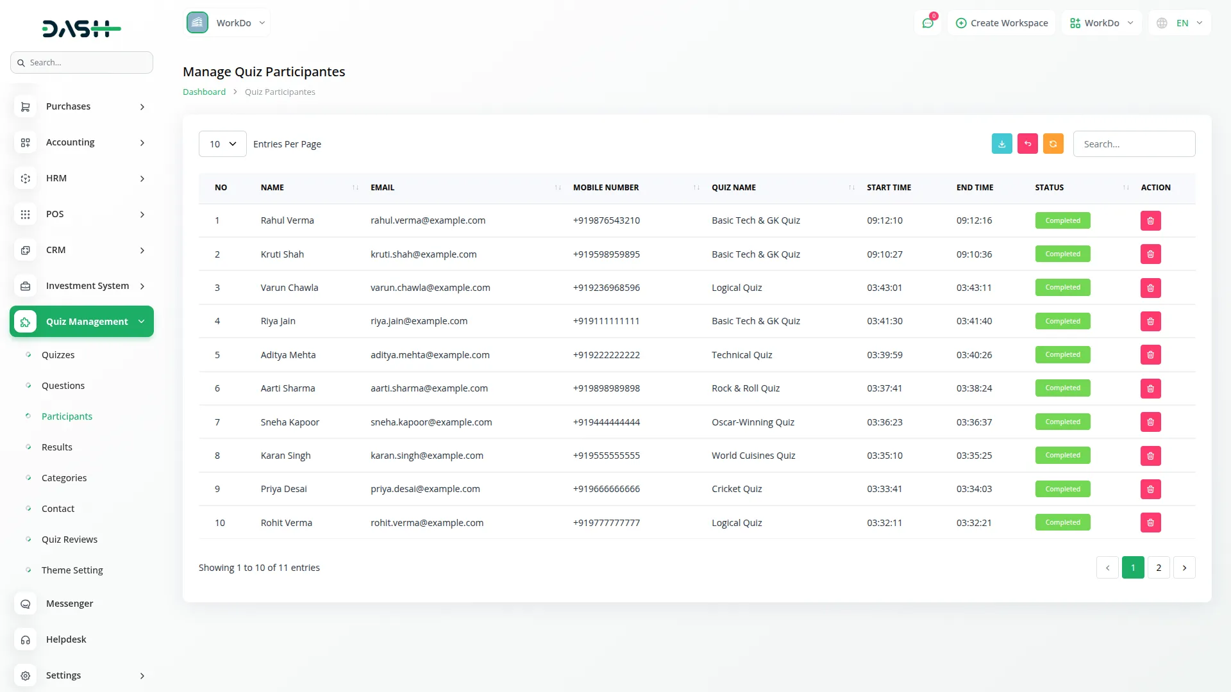The image size is (1231, 692).
Task: Click the Create Workspace button
Action: pyautogui.click(x=1001, y=23)
